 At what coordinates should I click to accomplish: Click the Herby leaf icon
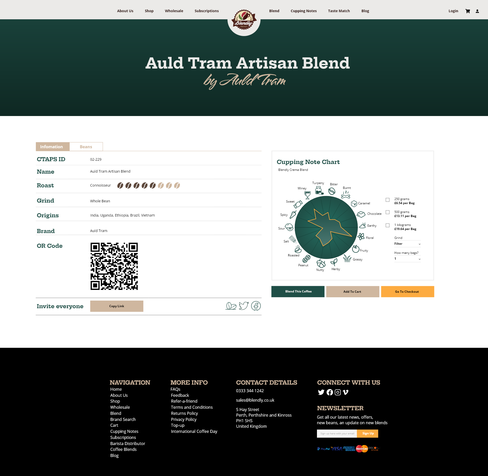click(x=334, y=262)
